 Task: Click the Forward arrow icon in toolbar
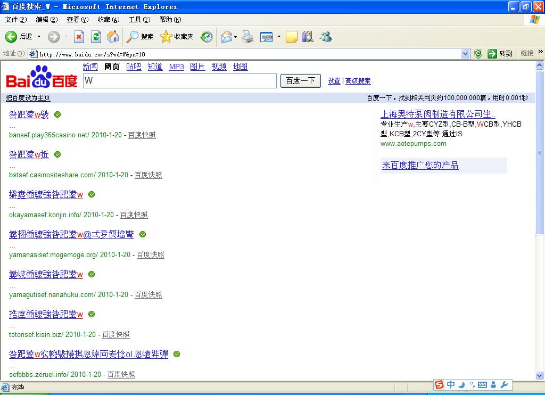(x=54, y=37)
